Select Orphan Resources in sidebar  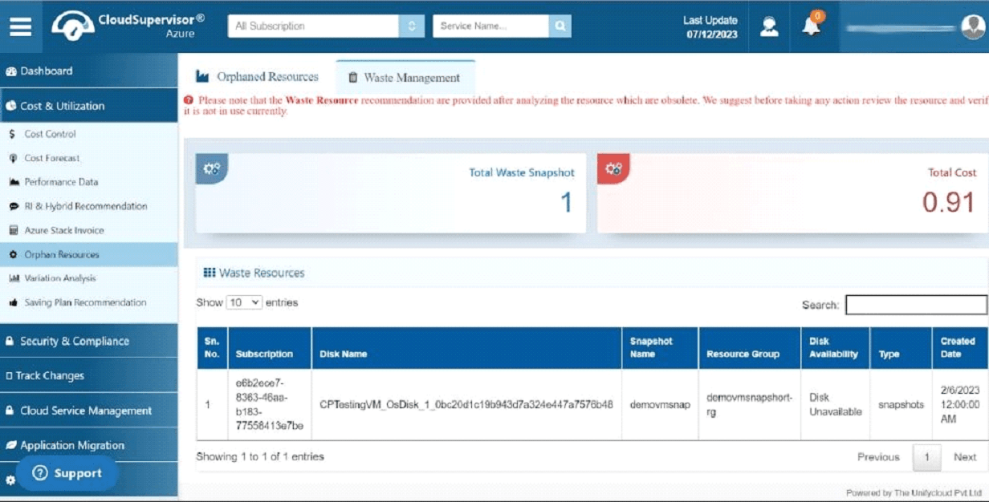click(x=89, y=254)
